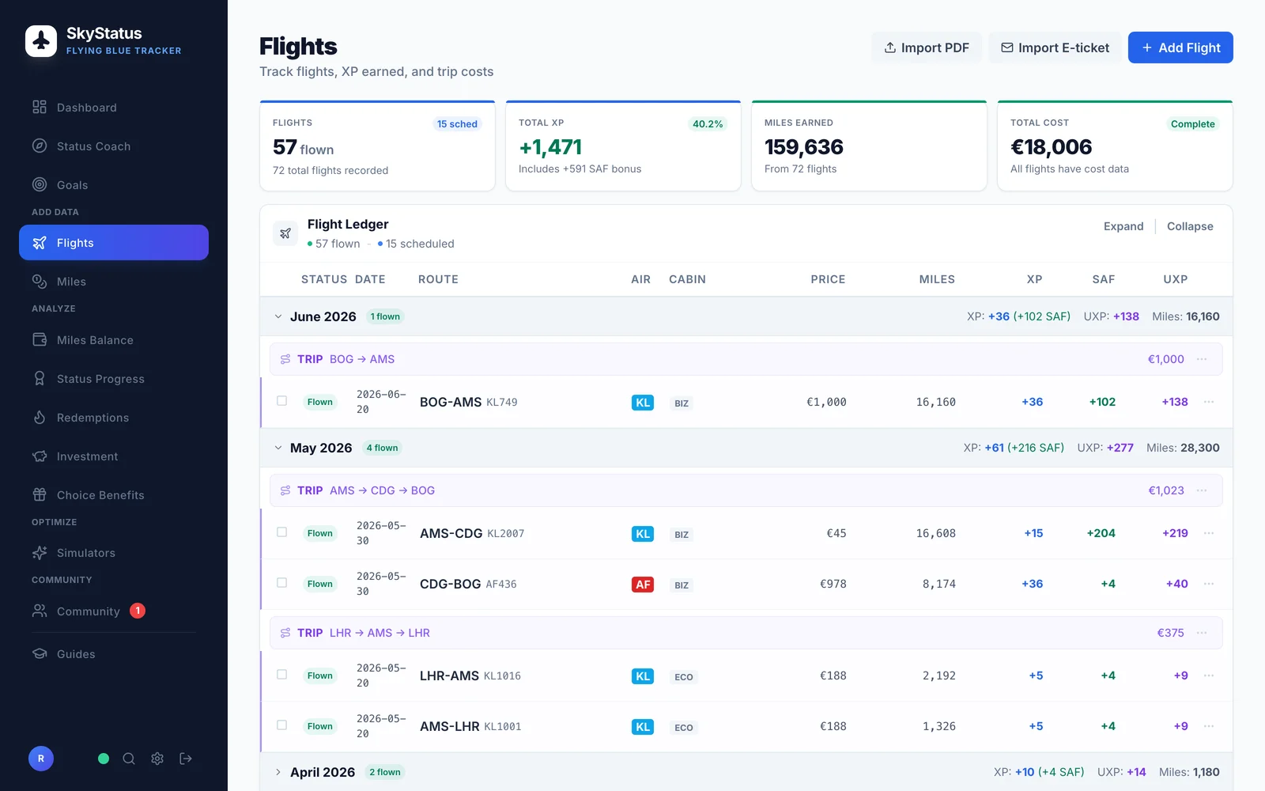Open row menu for CDG-BOG AF436
The image size is (1265, 791).
1209,584
